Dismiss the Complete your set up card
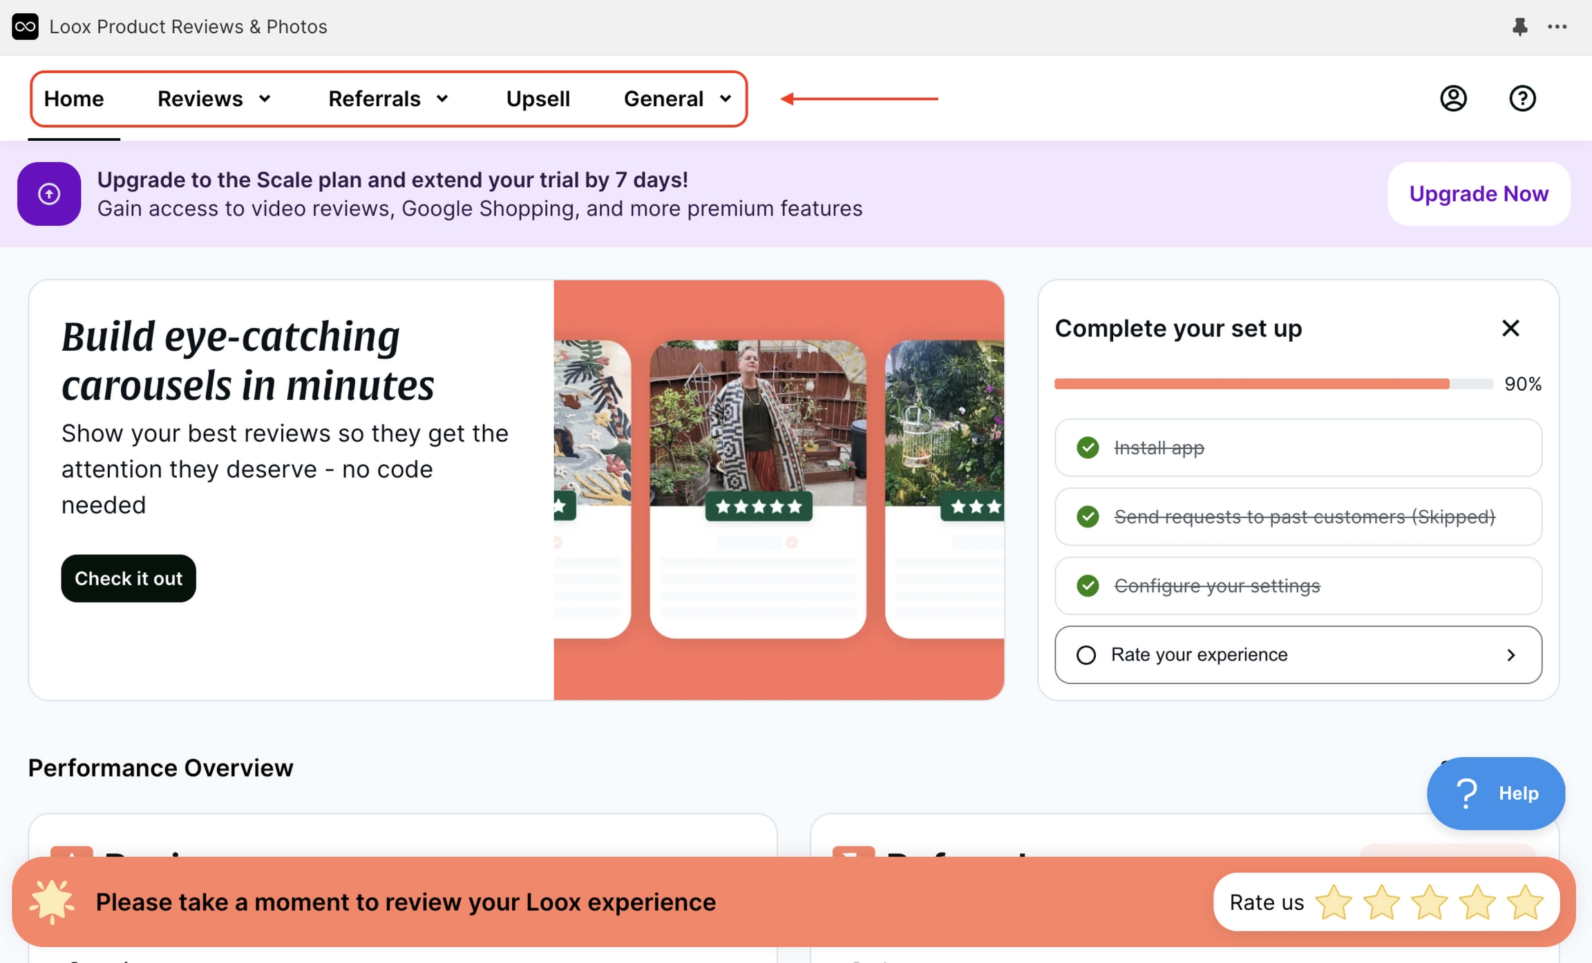Screen dimensions: 1592x963 coord(1511,328)
